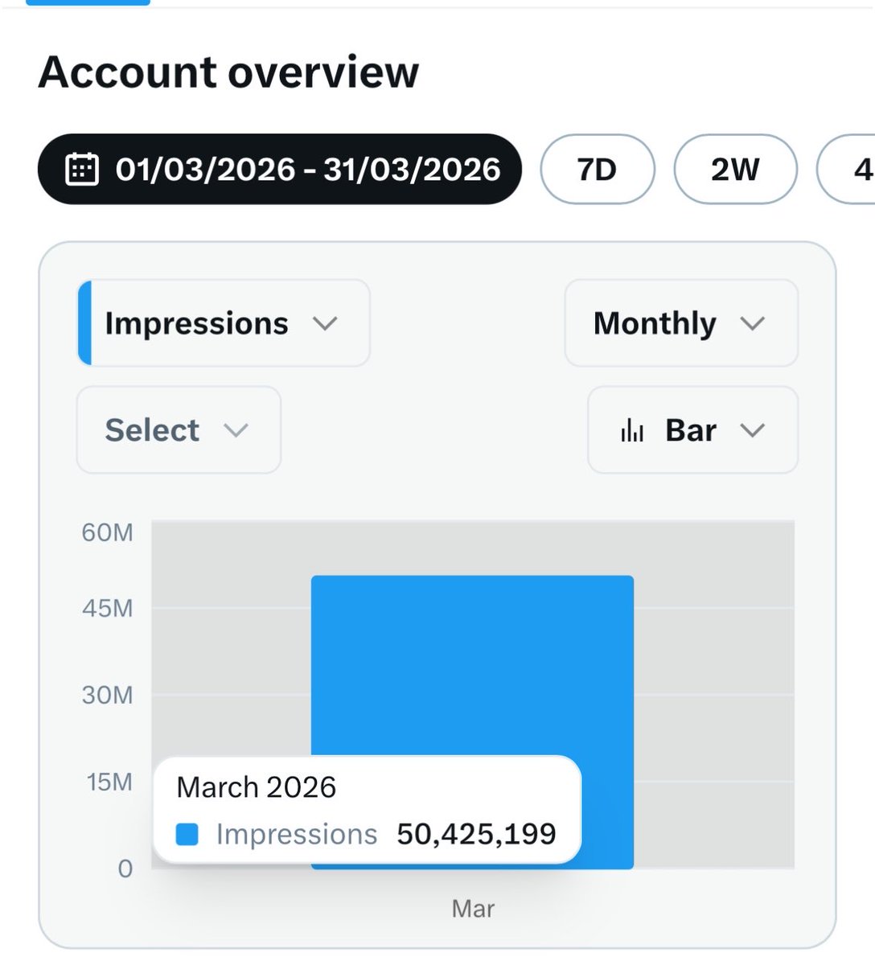The width and height of the screenshot is (875, 965).
Task: Click the March 2026 tooltip title
Action: (x=256, y=786)
